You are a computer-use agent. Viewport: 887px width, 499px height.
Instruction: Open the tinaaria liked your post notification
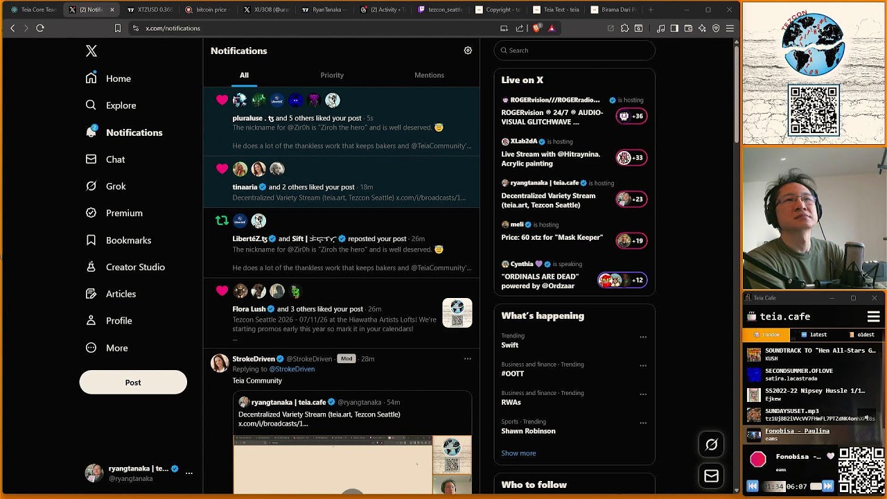[x=341, y=182]
